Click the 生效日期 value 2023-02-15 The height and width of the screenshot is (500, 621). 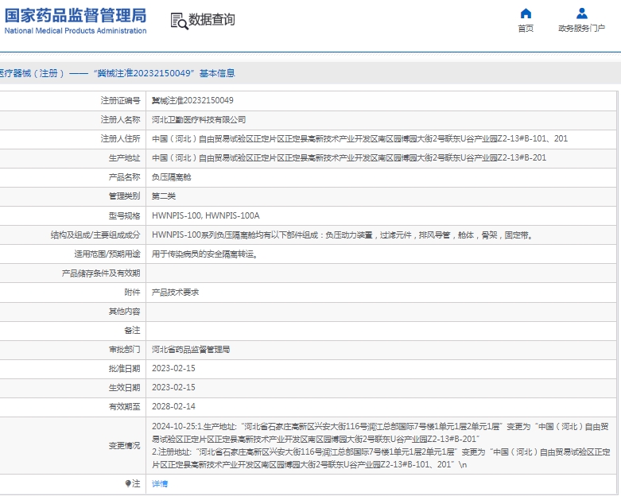coord(173,388)
